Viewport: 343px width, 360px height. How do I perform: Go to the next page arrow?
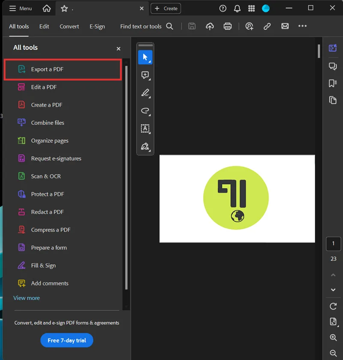333,290
